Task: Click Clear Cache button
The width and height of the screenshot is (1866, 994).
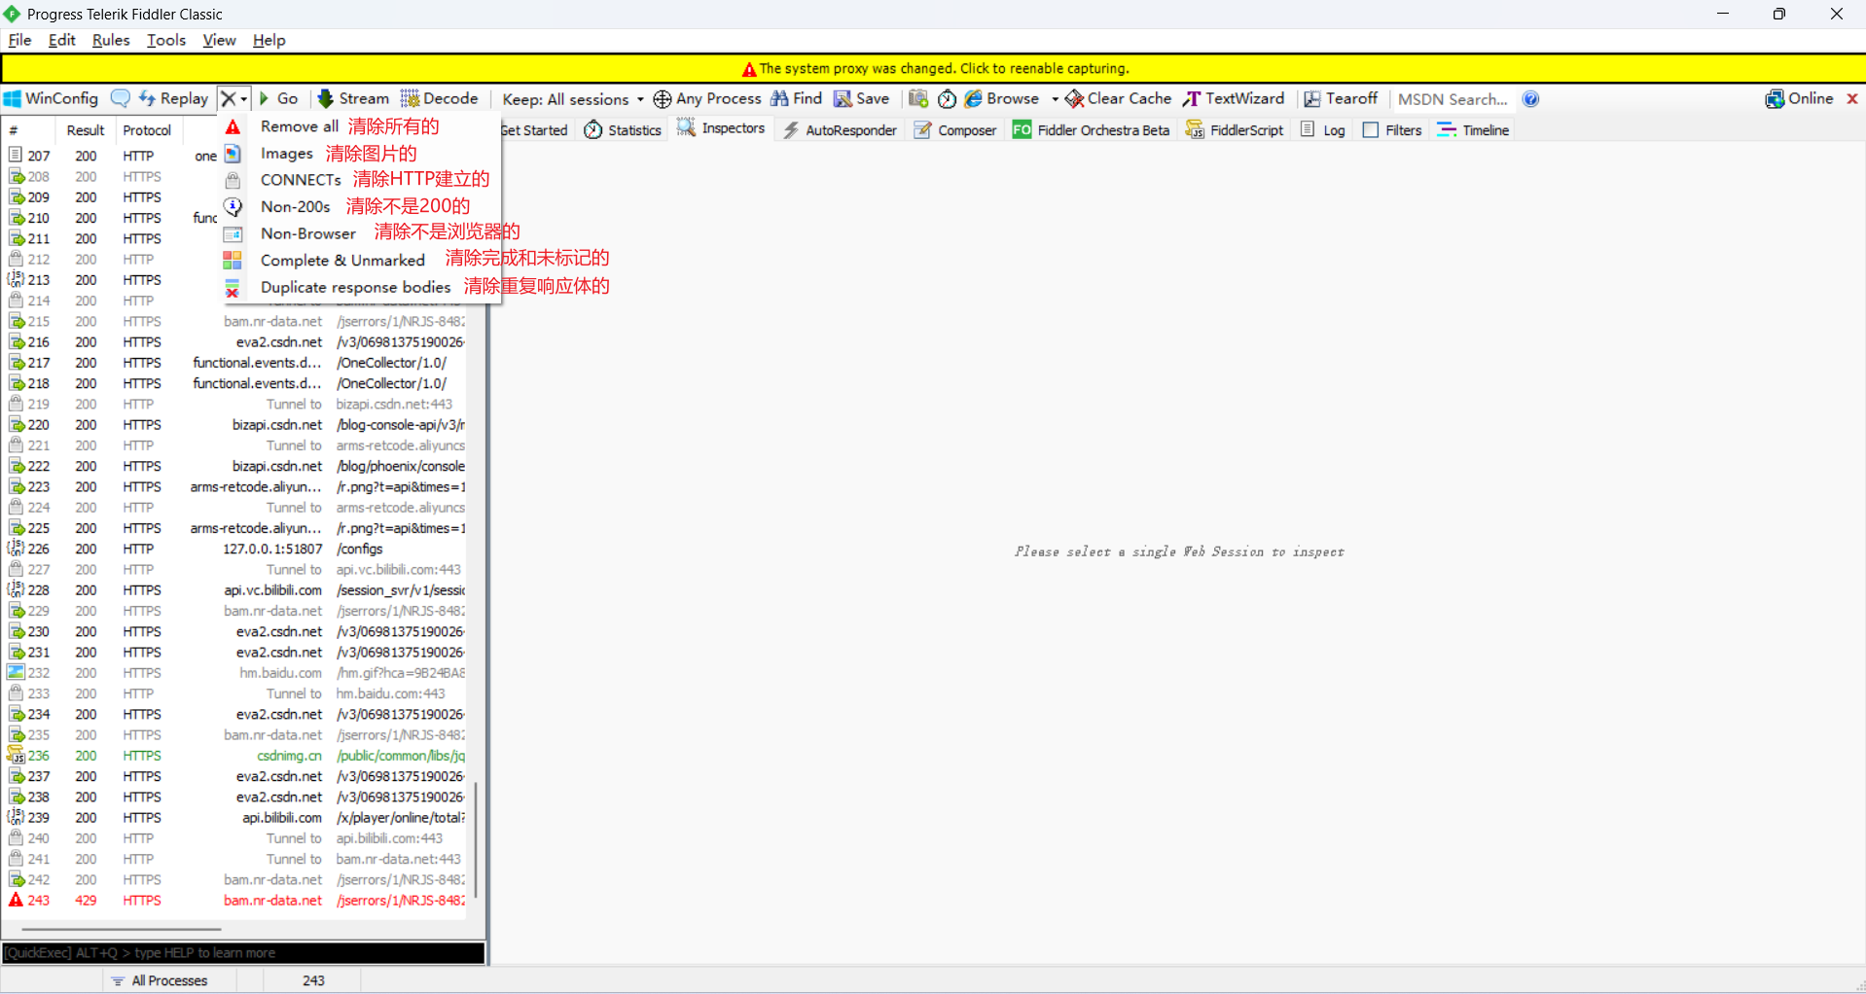Action: coord(1119,98)
